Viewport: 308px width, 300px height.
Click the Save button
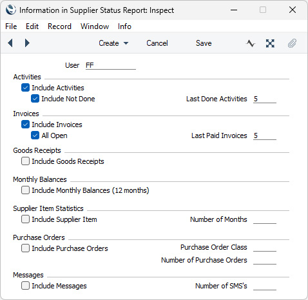204,43
